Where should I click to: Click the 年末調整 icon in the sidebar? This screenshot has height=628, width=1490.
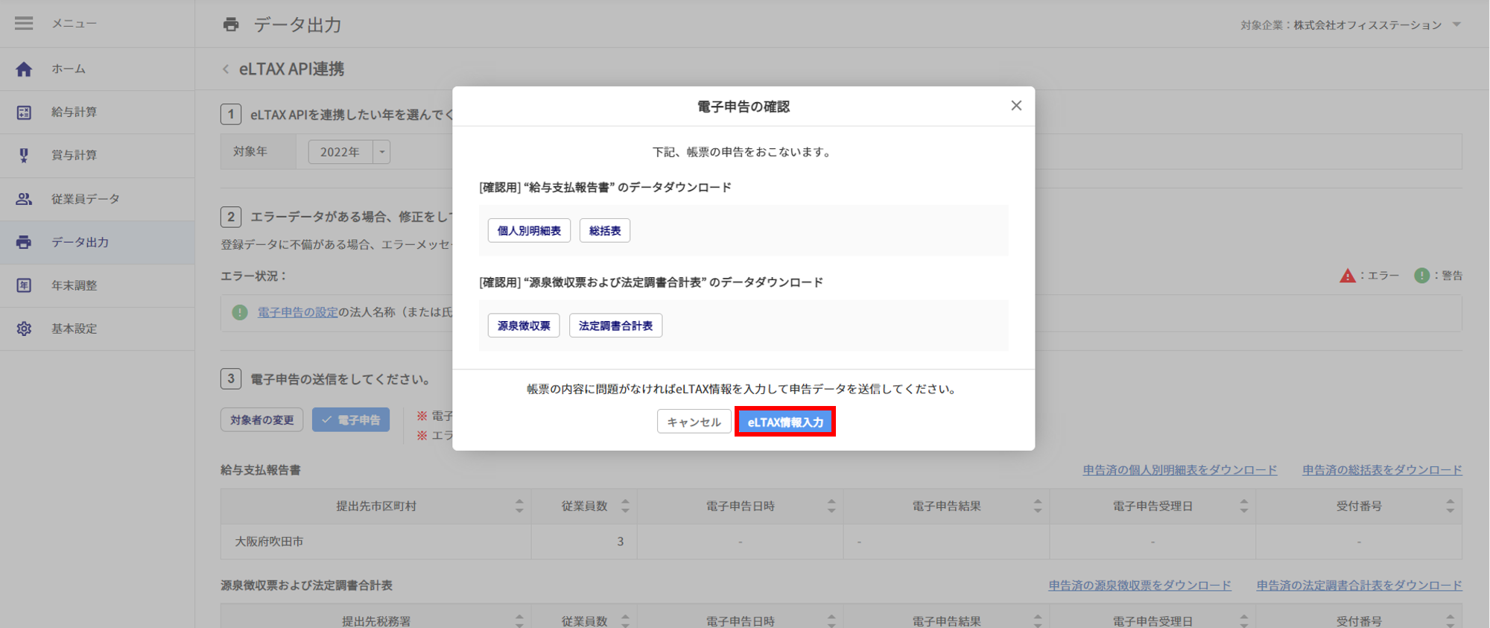pyautogui.click(x=24, y=285)
